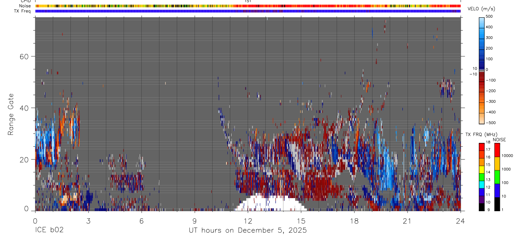Click the -500 tick on velocity colorbar
Screen dimensions: 518x239
coord(490,123)
